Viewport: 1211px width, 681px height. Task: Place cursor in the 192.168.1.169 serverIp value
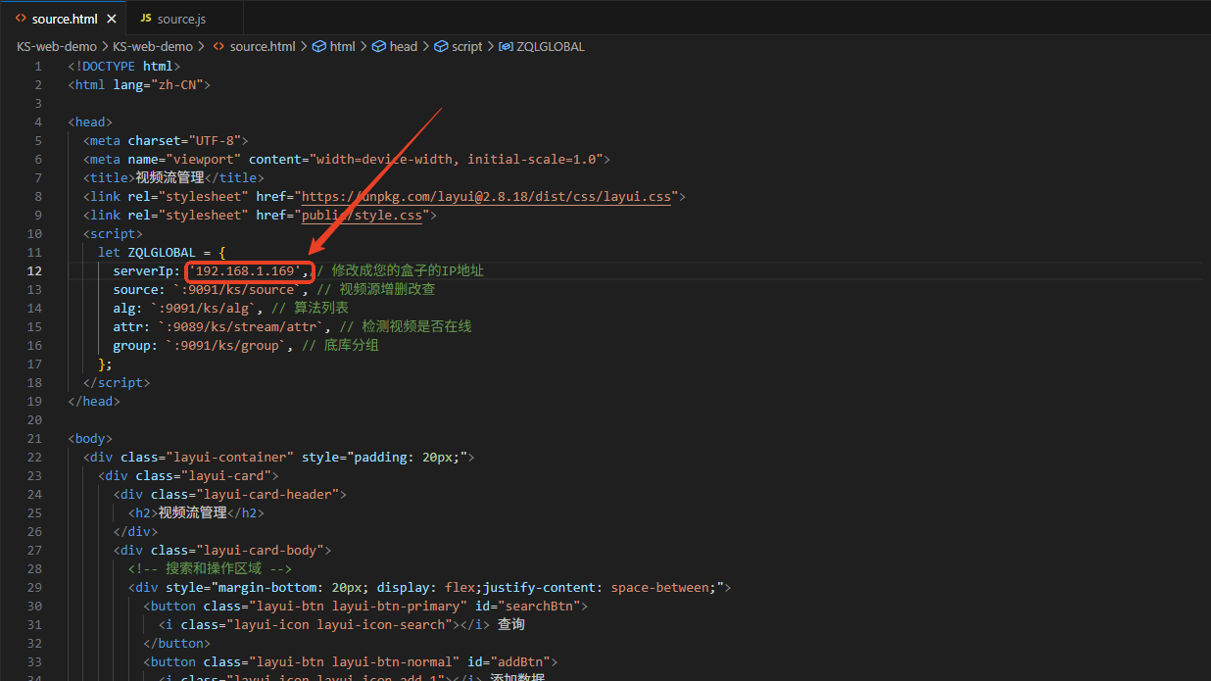point(249,270)
